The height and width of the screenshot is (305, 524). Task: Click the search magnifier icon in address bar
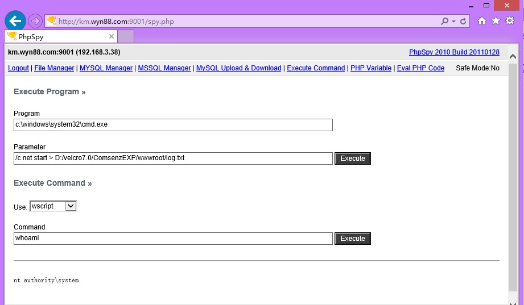pyautogui.click(x=444, y=22)
